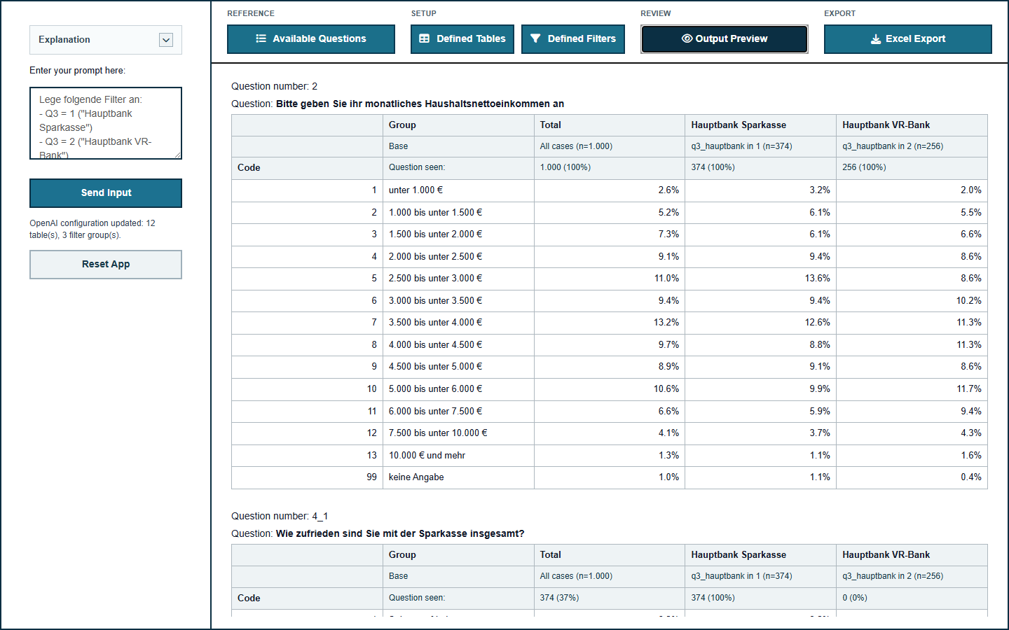
Task: Click the Send Input button
Action: (x=106, y=193)
